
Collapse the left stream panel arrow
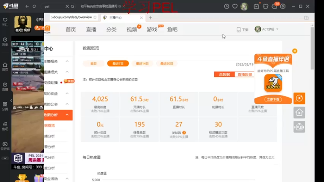(x=11, y=100)
